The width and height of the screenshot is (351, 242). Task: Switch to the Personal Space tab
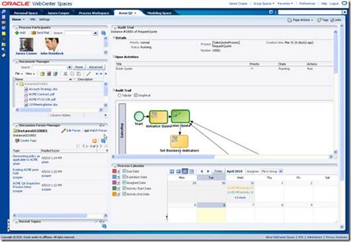coord(26,13)
